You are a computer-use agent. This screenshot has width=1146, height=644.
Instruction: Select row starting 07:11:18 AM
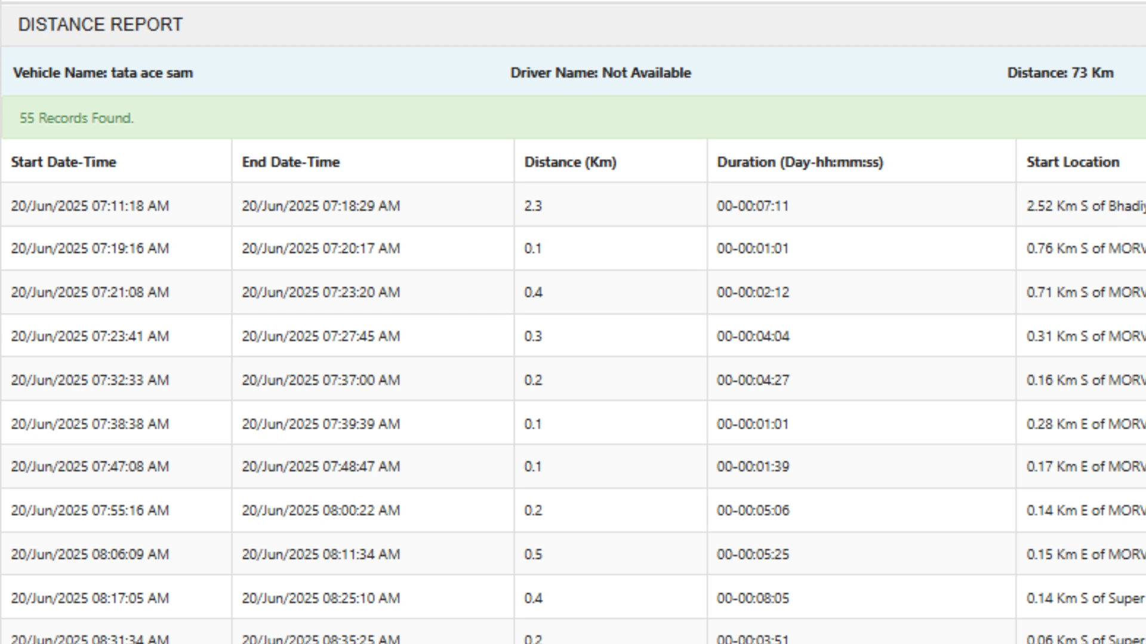90,206
